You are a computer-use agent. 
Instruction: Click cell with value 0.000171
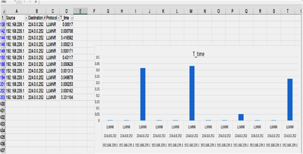pos(67,51)
